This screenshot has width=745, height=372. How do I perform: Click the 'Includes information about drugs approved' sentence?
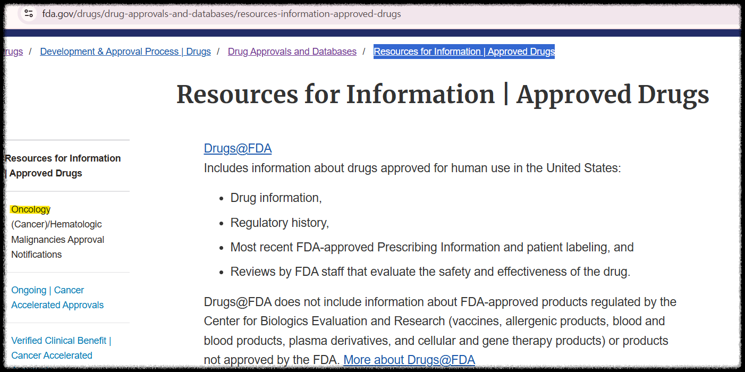412,168
